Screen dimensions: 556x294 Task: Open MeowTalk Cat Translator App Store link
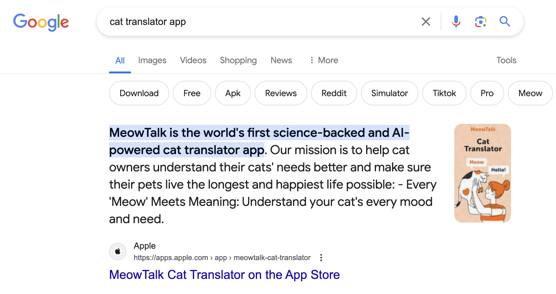coord(224,275)
